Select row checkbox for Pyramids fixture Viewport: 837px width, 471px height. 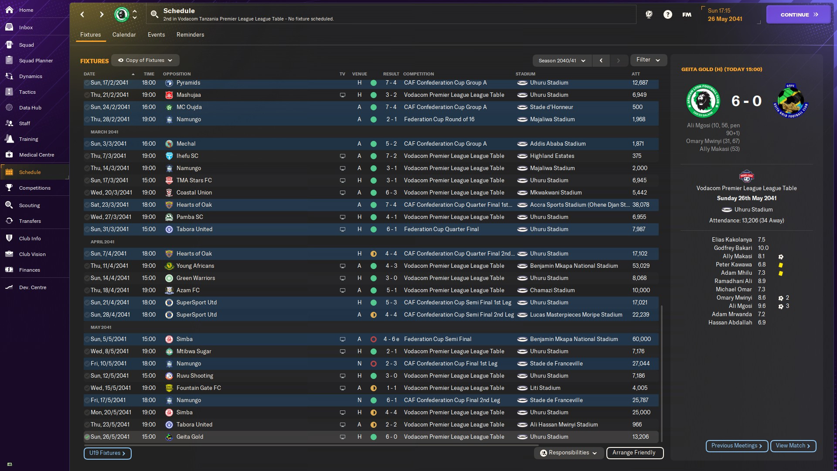(87, 83)
